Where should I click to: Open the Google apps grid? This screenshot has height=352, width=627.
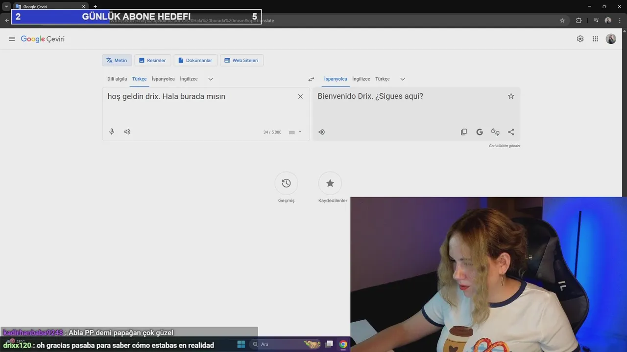point(595,39)
